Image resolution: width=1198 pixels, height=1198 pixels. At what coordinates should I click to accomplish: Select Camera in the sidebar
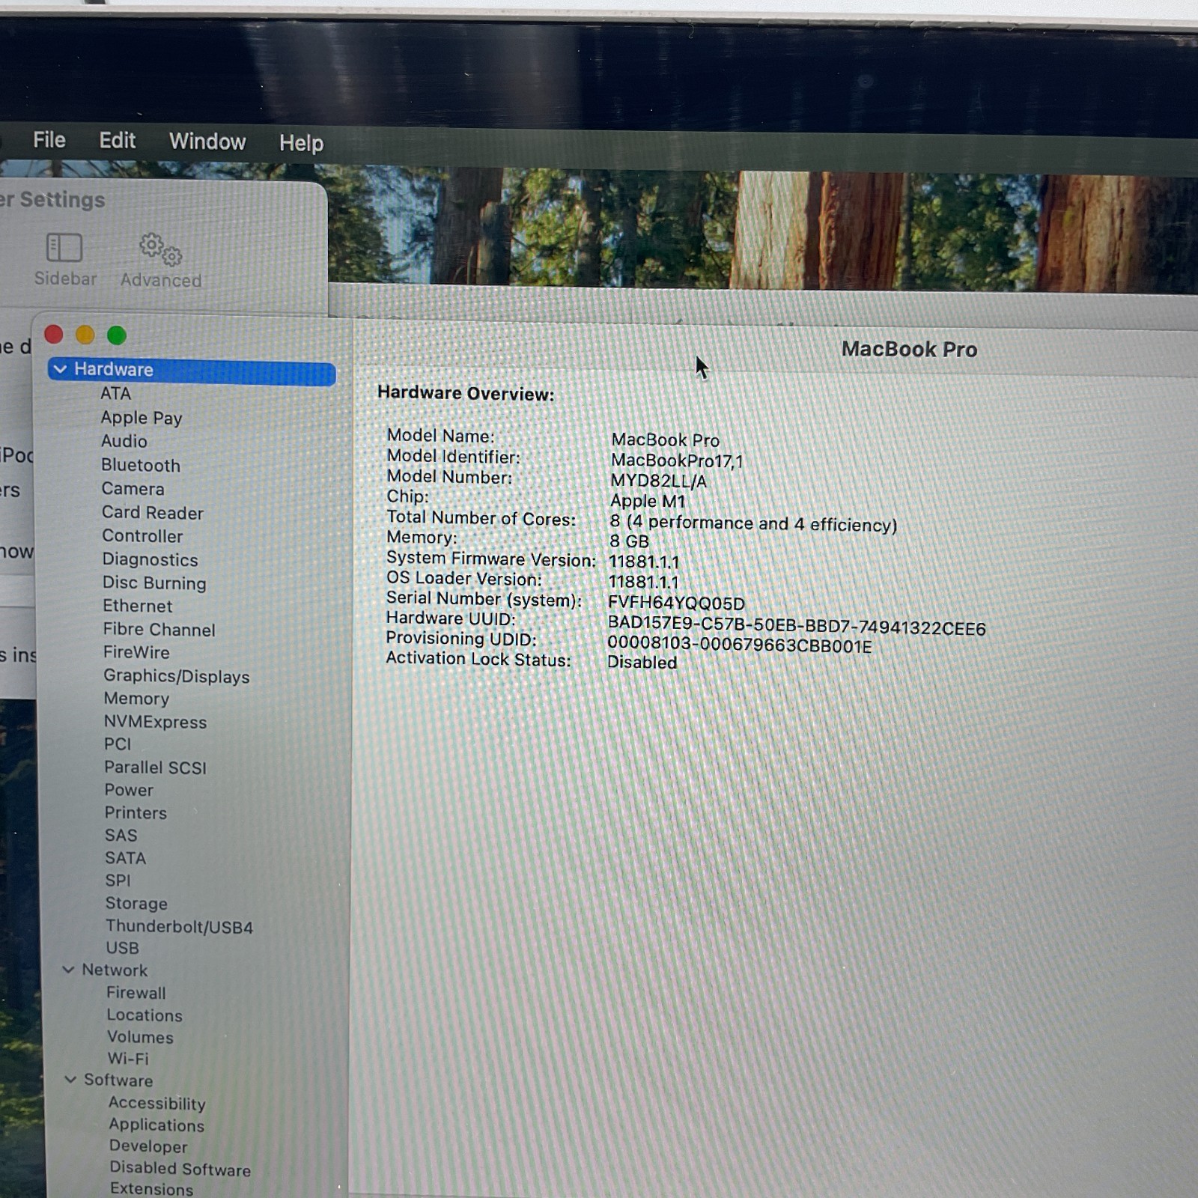point(133,489)
